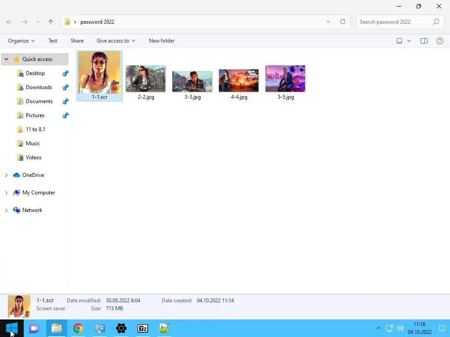The image size is (450, 337).
Task: Show hidden system tray icons
Action: click(378, 328)
